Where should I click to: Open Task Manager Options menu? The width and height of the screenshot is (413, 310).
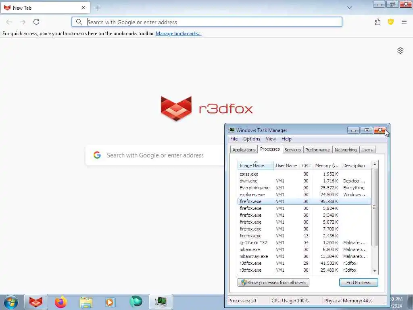[252, 139]
